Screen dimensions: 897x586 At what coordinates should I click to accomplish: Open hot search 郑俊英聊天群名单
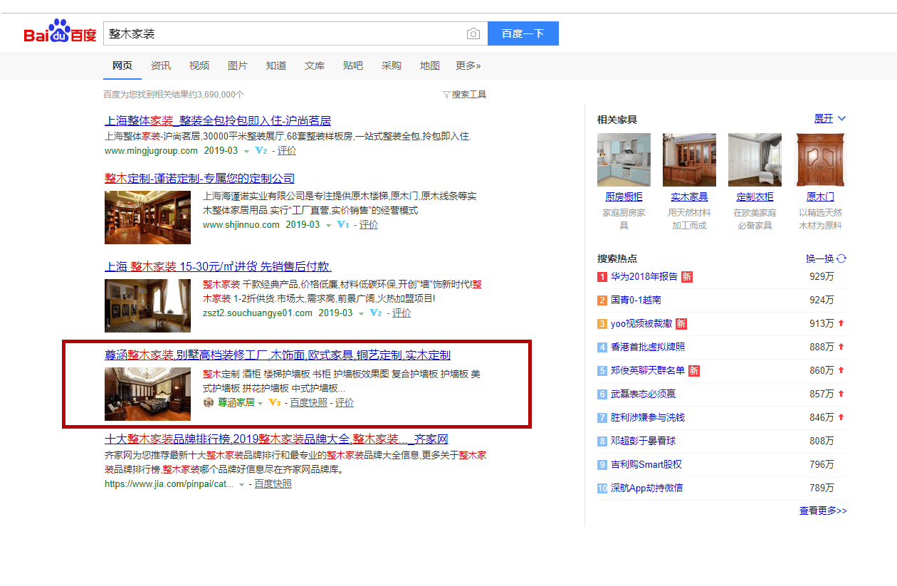[648, 371]
